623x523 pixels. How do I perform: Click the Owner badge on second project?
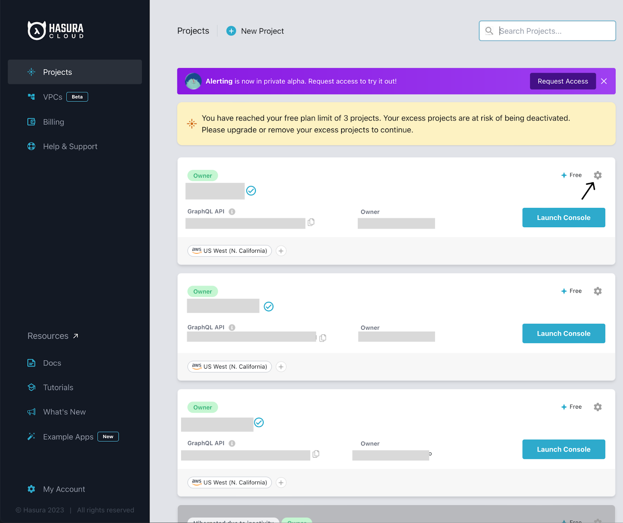coord(203,292)
